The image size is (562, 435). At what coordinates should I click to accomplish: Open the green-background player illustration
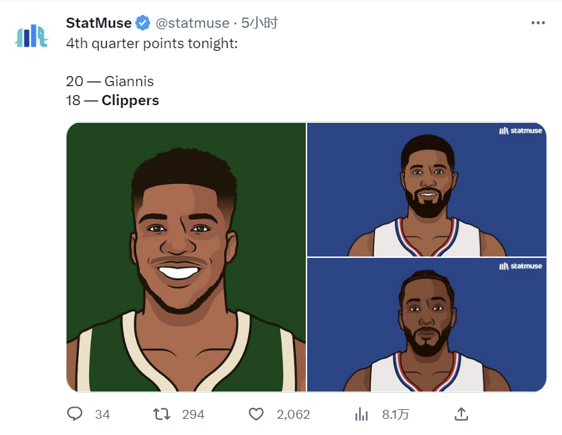[x=186, y=257]
